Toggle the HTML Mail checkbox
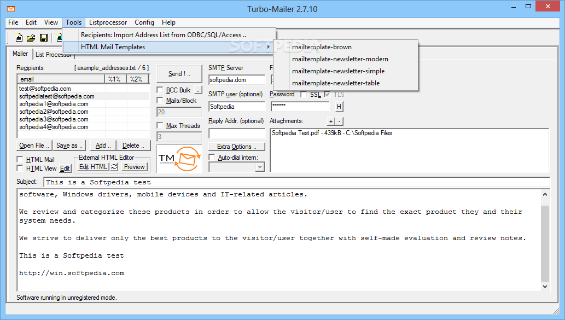The height and width of the screenshot is (320, 565). (20, 159)
